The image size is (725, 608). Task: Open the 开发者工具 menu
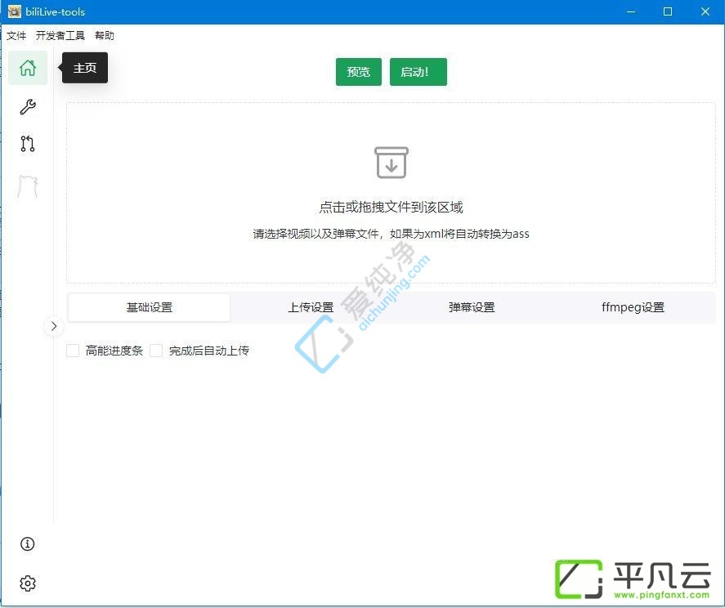tap(60, 36)
